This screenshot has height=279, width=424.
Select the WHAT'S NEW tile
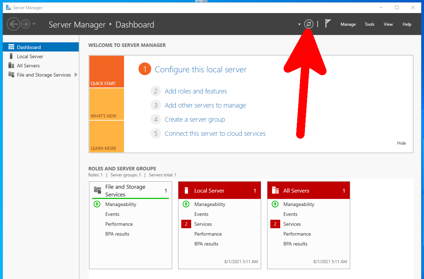click(106, 104)
